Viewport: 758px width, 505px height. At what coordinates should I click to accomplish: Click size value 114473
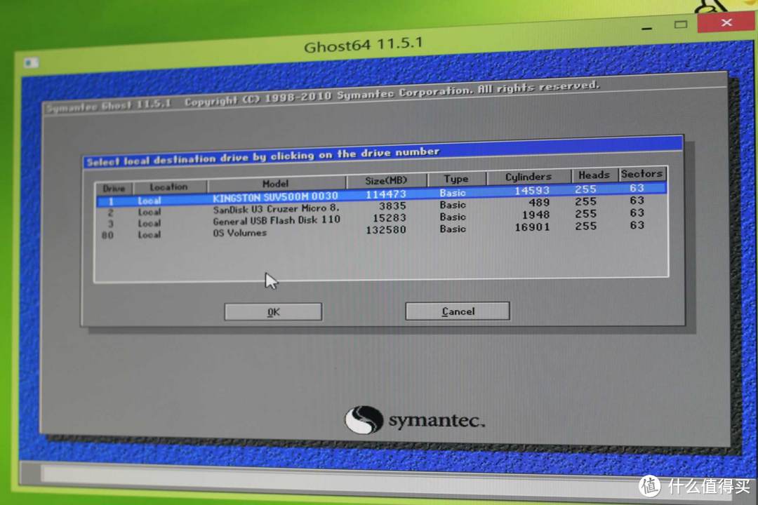pyautogui.click(x=386, y=194)
